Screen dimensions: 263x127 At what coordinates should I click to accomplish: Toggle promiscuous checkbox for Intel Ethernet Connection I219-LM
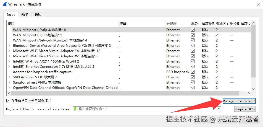pos(193,66)
